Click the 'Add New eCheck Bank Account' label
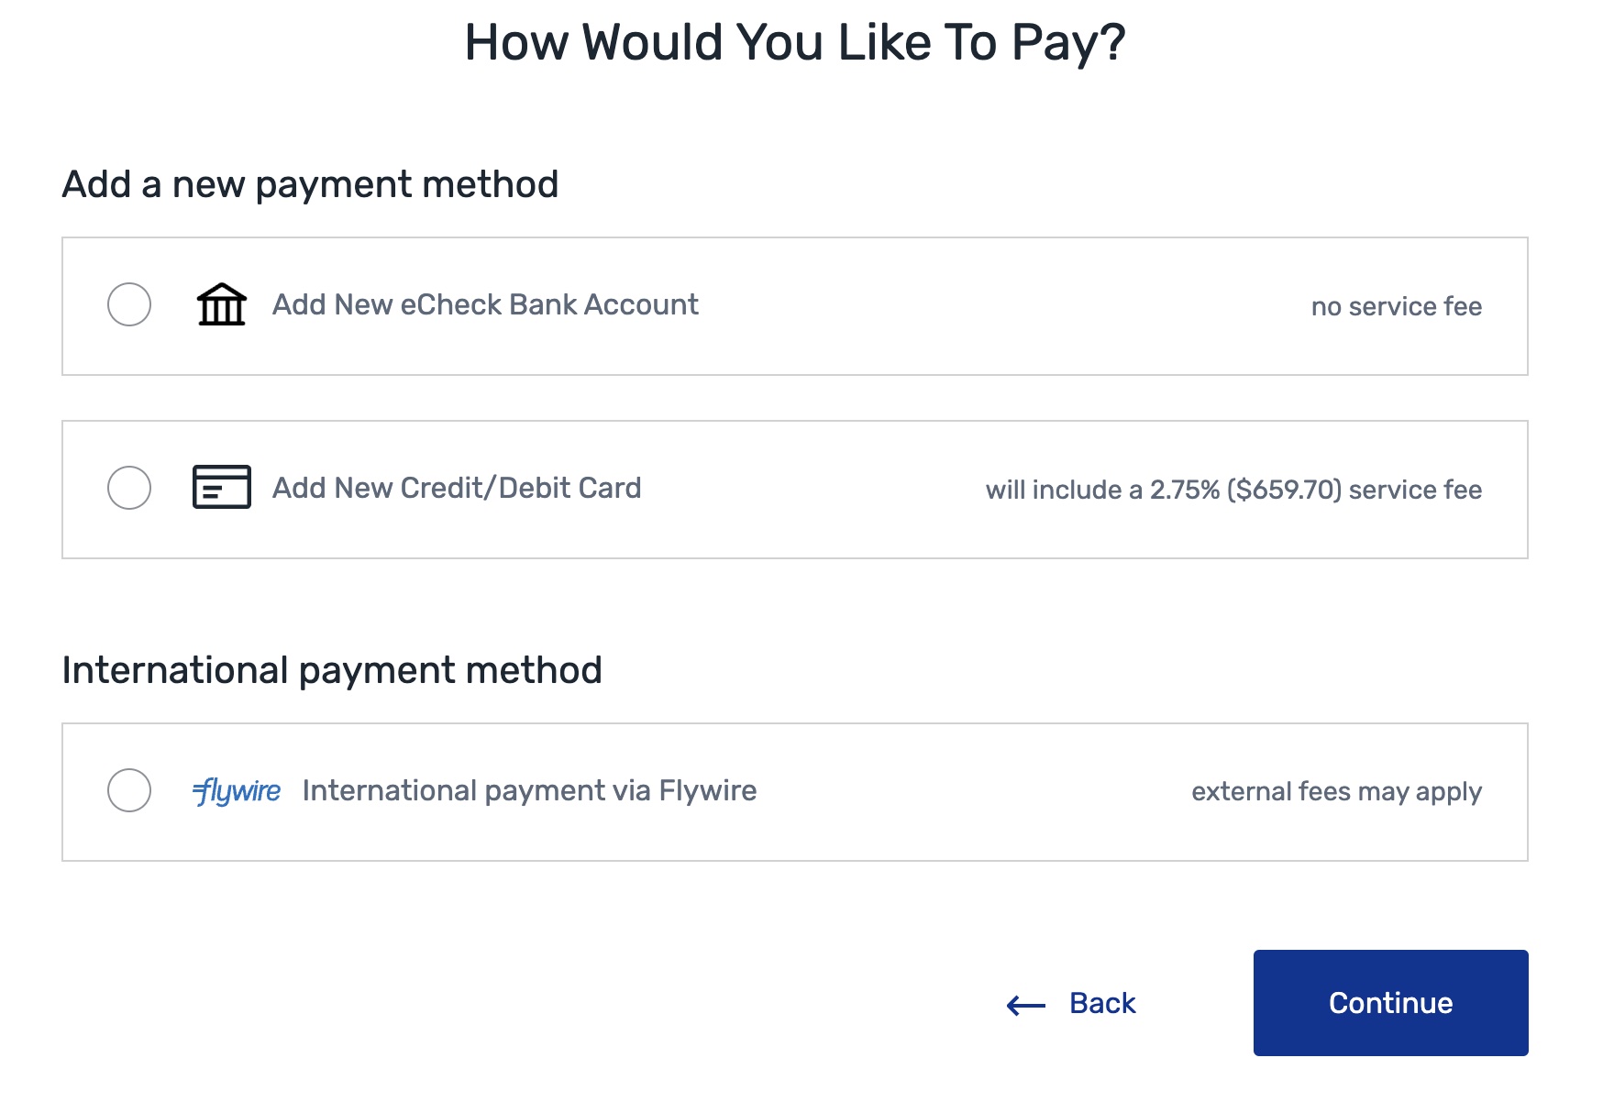Image resolution: width=1614 pixels, height=1102 pixels. pos(485,304)
